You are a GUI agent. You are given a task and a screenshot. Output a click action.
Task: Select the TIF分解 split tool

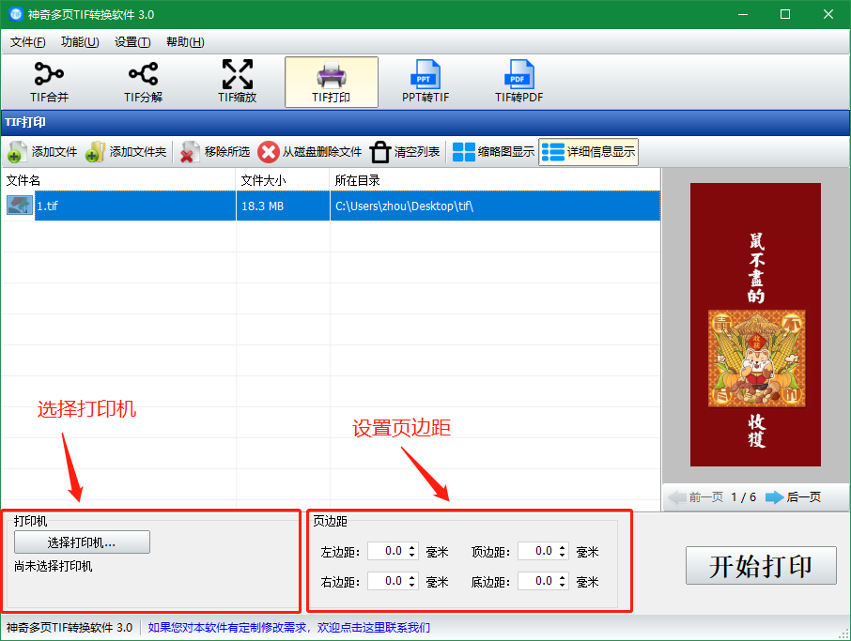pyautogui.click(x=143, y=82)
